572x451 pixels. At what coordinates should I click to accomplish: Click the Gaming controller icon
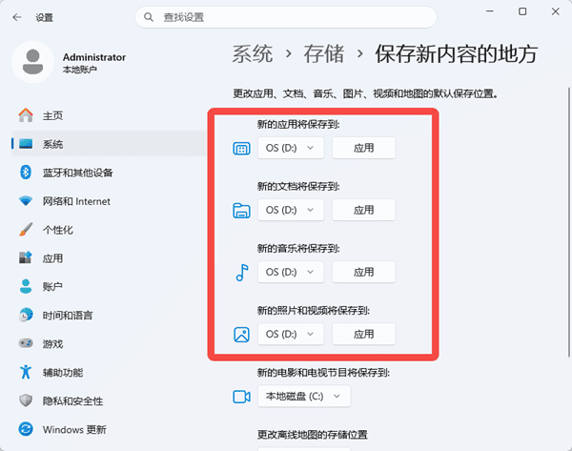tap(26, 343)
